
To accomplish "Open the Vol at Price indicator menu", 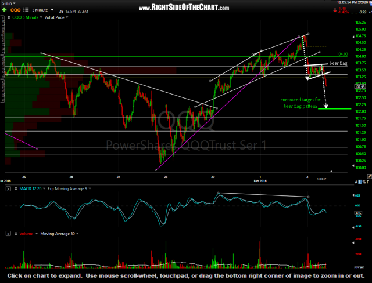I will click(56, 17).
